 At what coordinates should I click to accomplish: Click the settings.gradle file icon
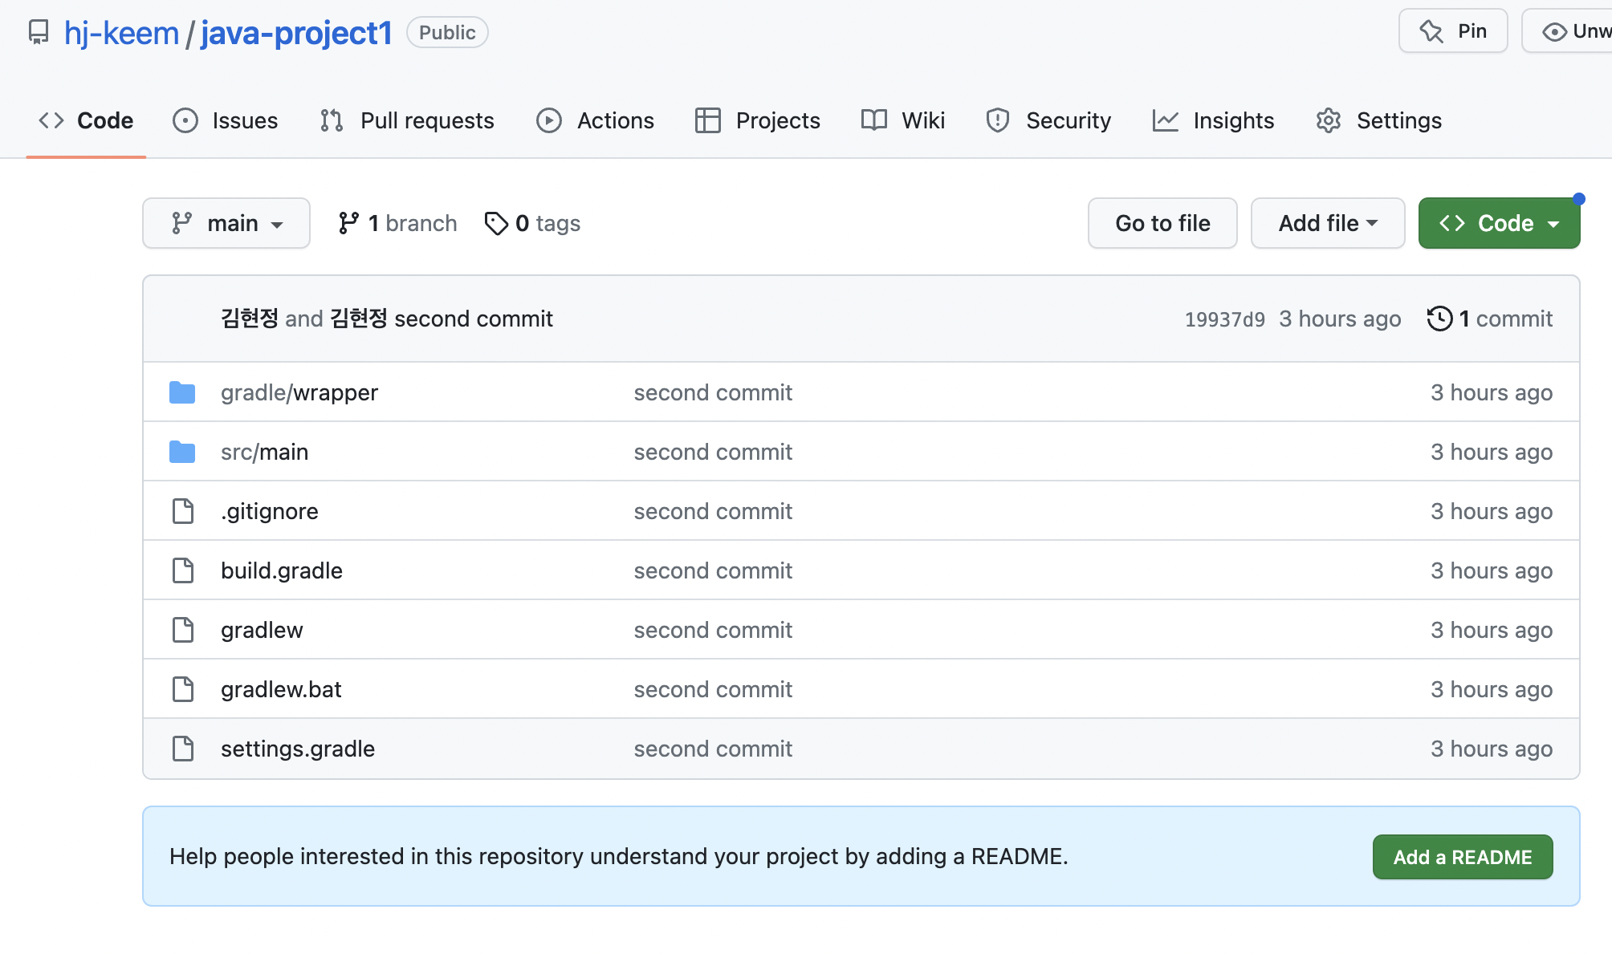pos(183,749)
